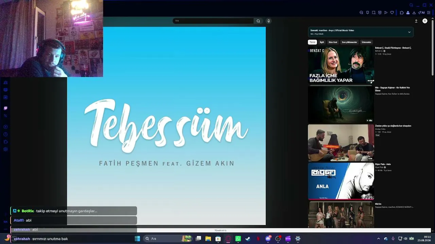Open Discord from the taskbar

(x=268, y=239)
